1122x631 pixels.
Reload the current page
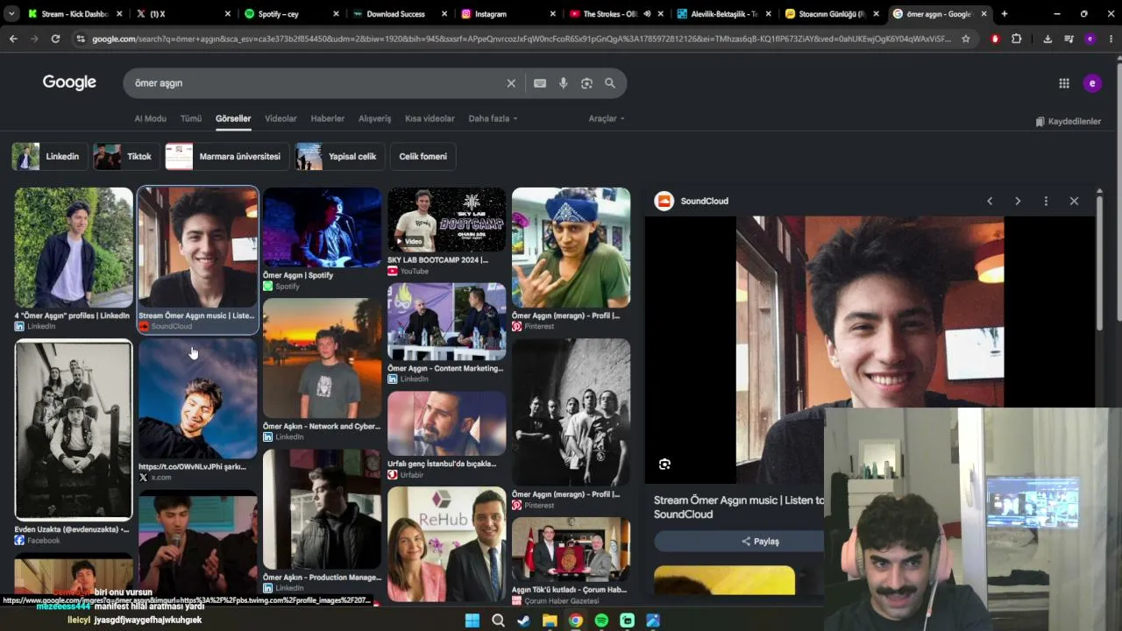click(55, 39)
